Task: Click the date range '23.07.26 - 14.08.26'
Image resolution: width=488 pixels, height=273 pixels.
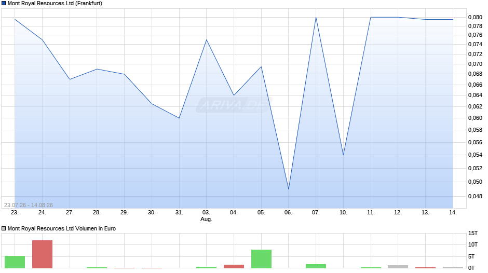Action: pyautogui.click(x=29, y=205)
